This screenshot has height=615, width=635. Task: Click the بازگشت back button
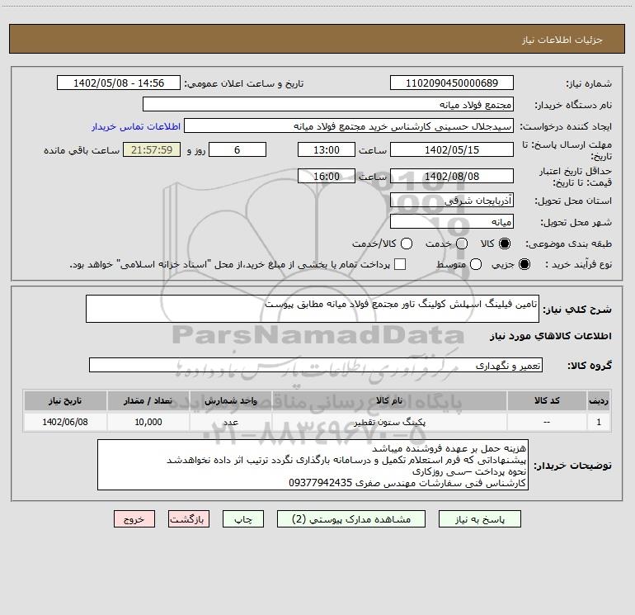(x=189, y=519)
